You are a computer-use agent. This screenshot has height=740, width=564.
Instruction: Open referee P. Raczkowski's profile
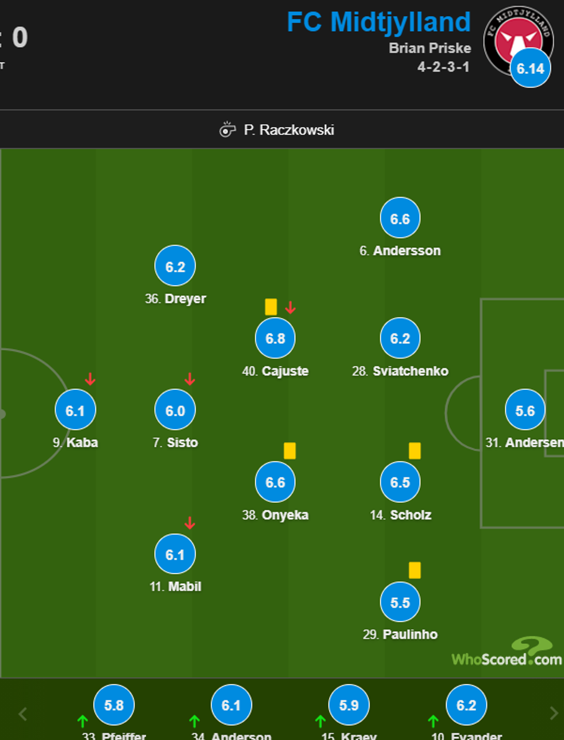[x=288, y=130]
